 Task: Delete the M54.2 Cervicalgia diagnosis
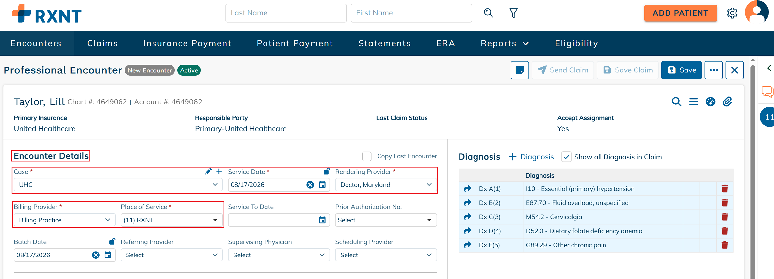click(x=725, y=217)
